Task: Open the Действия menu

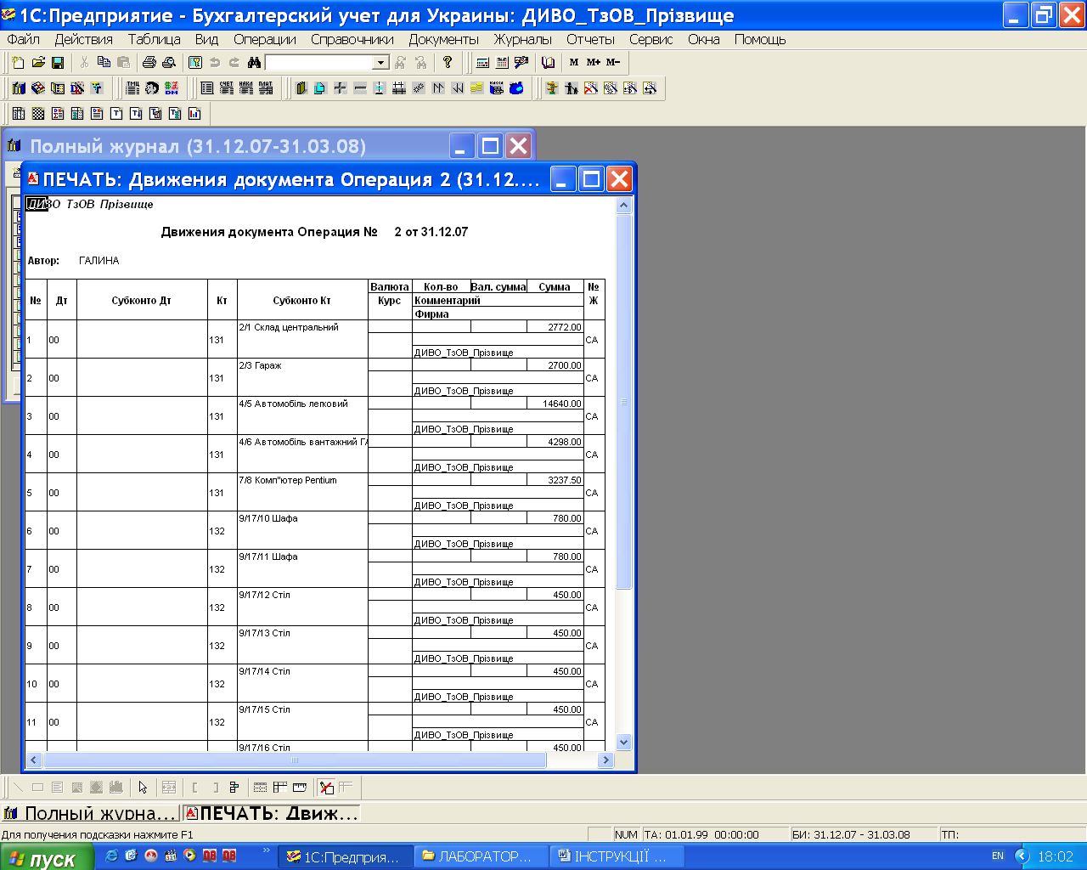Action: coord(84,39)
